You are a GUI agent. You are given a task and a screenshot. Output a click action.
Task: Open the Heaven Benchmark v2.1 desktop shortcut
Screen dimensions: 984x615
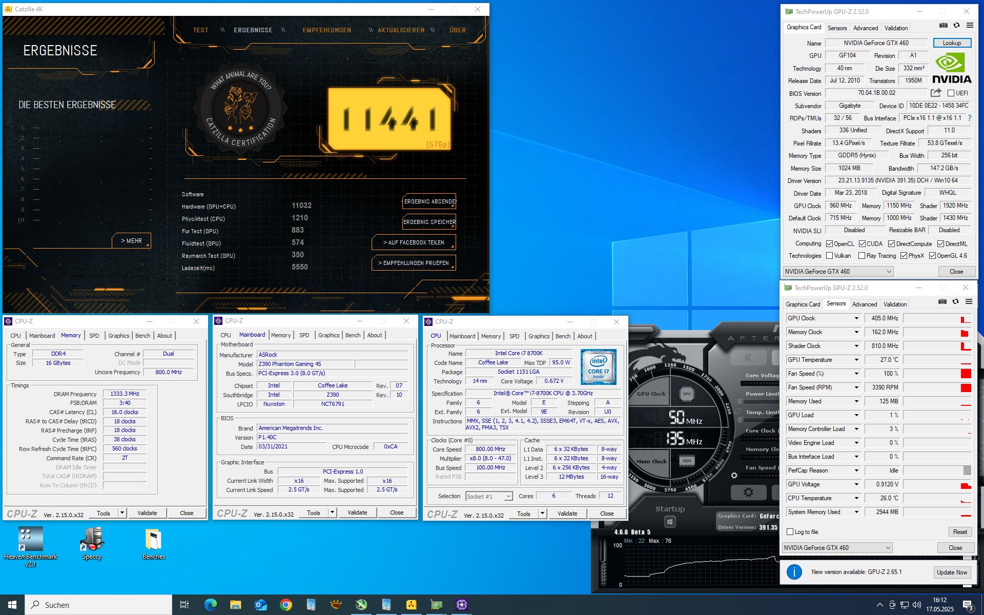tap(30, 547)
